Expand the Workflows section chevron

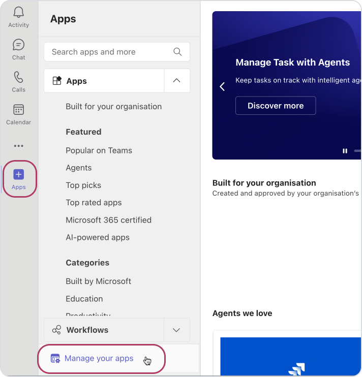click(176, 330)
